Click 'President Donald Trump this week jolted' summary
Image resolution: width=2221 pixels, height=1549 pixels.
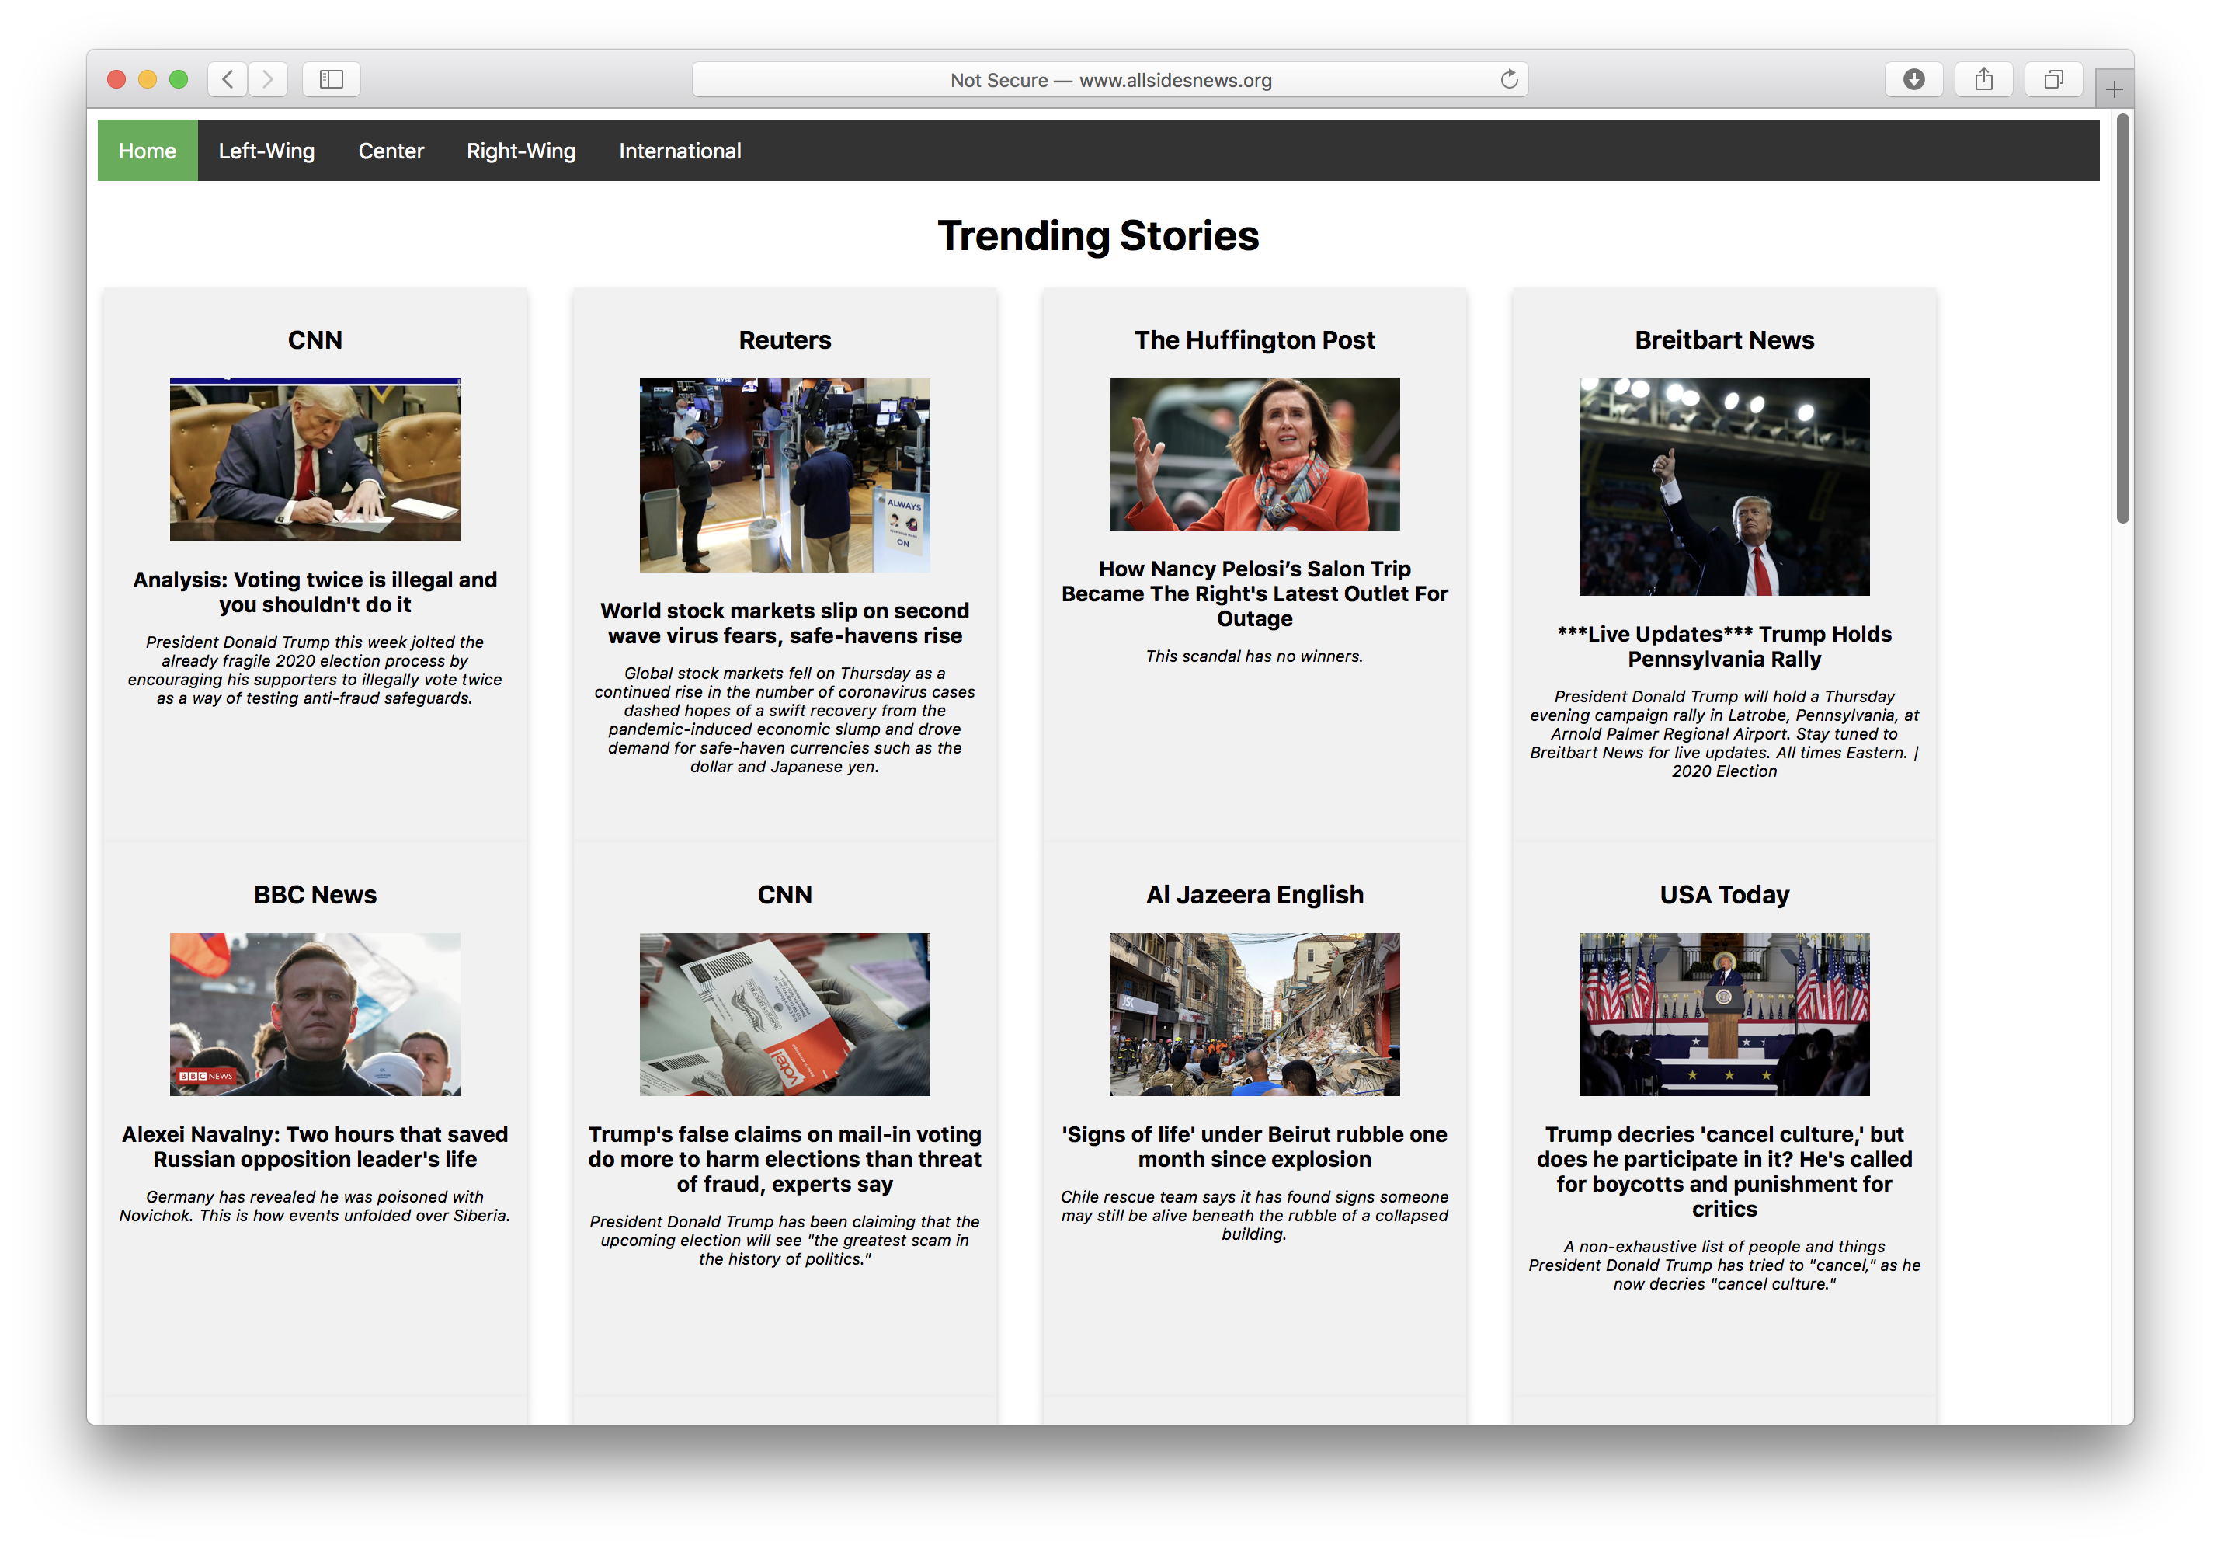tap(315, 670)
